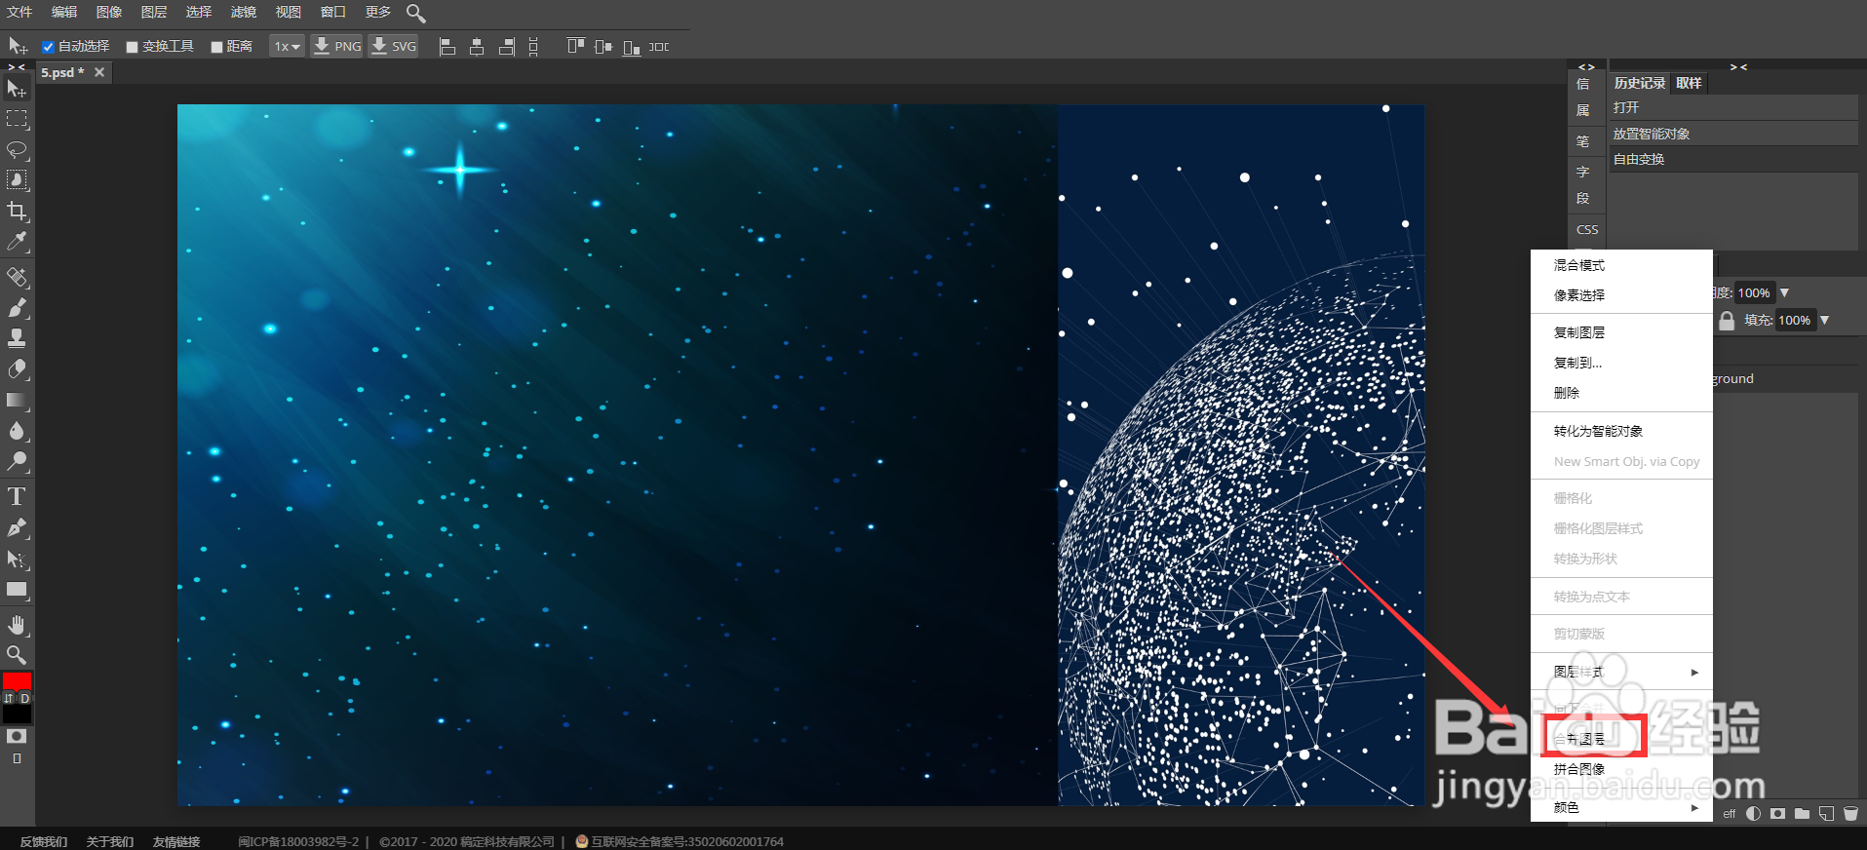The height and width of the screenshot is (850, 1867).
Task: Select the Path Selection tool
Action: pyautogui.click(x=17, y=559)
